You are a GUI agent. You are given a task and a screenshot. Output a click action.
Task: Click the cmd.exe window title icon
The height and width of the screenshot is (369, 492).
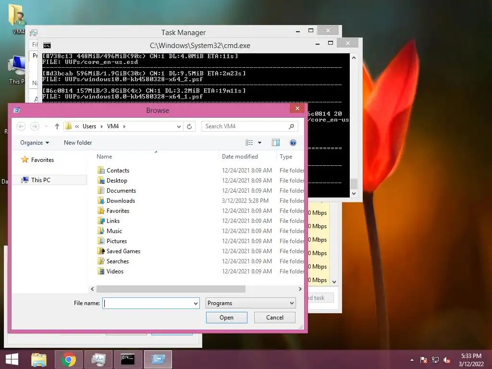47,46
